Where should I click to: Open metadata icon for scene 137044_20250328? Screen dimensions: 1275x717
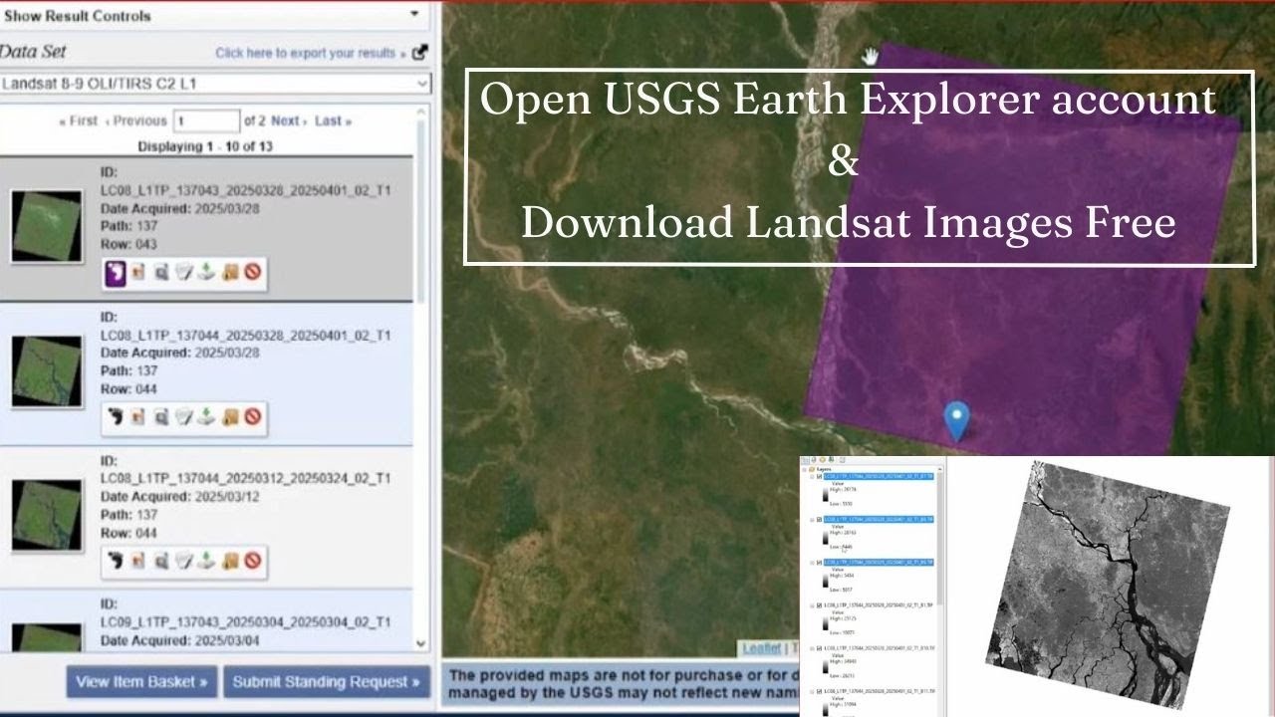(182, 416)
